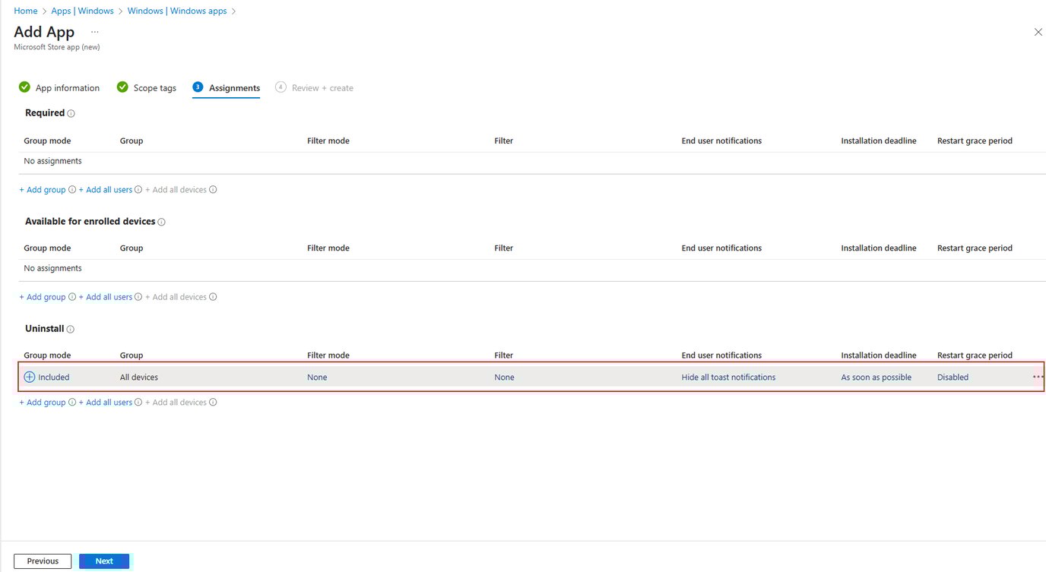Change the As soon as possible installation deadline
This screenshot has width=1046, height=572.
876,378
